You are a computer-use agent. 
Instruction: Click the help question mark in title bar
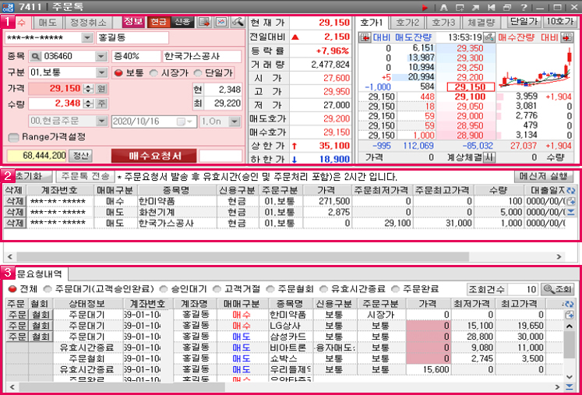pos(524,7)
